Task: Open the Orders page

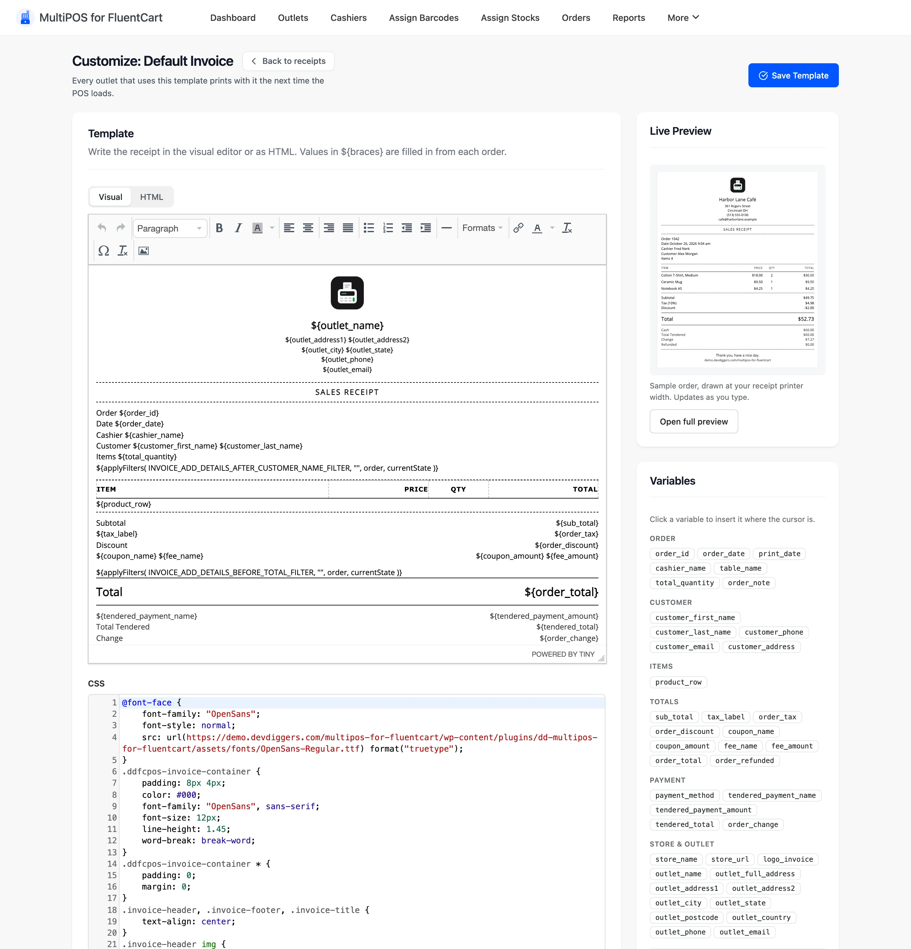Action: tap(576, 18)
